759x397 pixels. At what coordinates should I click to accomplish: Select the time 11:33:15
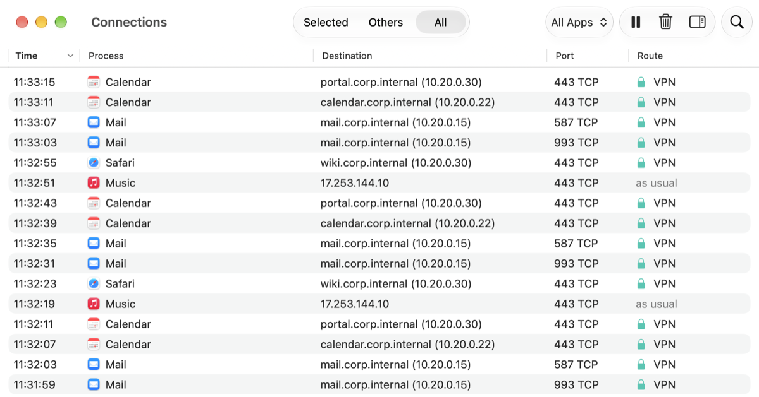34,82
